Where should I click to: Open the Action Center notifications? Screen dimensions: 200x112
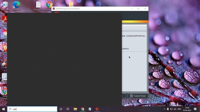tap(195, 109)
